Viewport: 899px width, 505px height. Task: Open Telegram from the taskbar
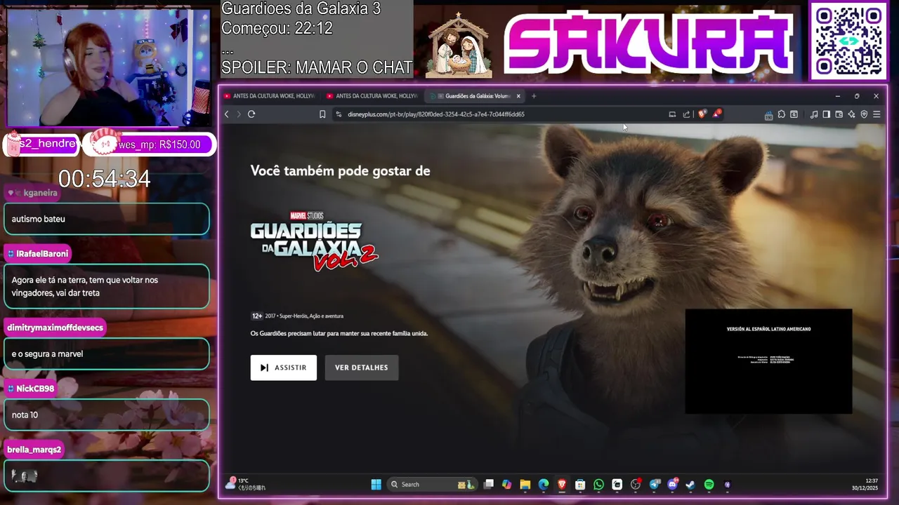pos(655,485)
